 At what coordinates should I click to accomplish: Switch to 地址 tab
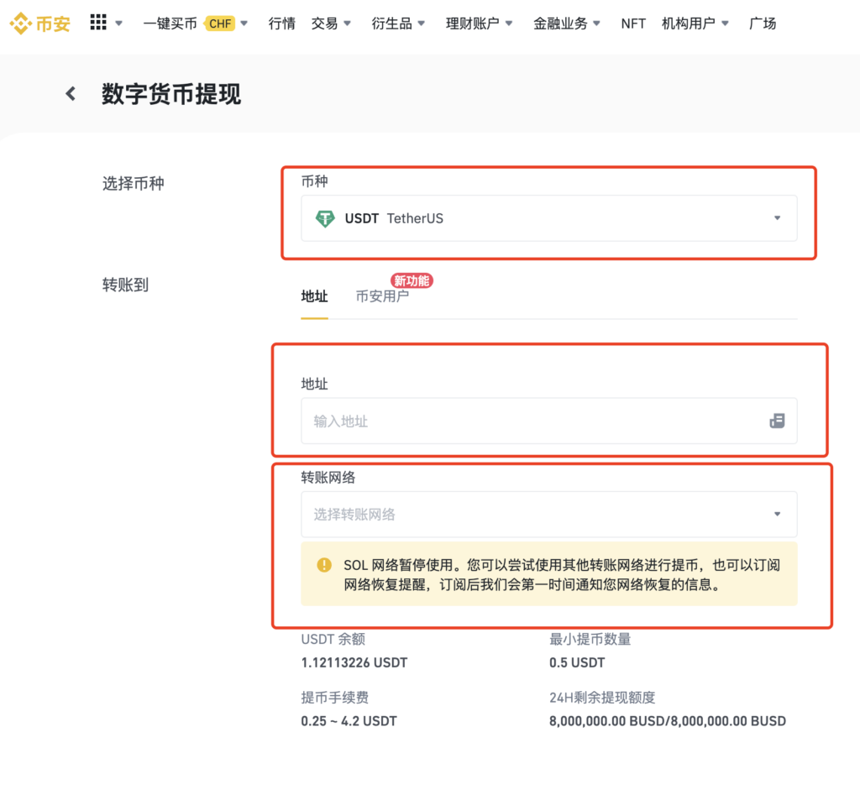314,296
